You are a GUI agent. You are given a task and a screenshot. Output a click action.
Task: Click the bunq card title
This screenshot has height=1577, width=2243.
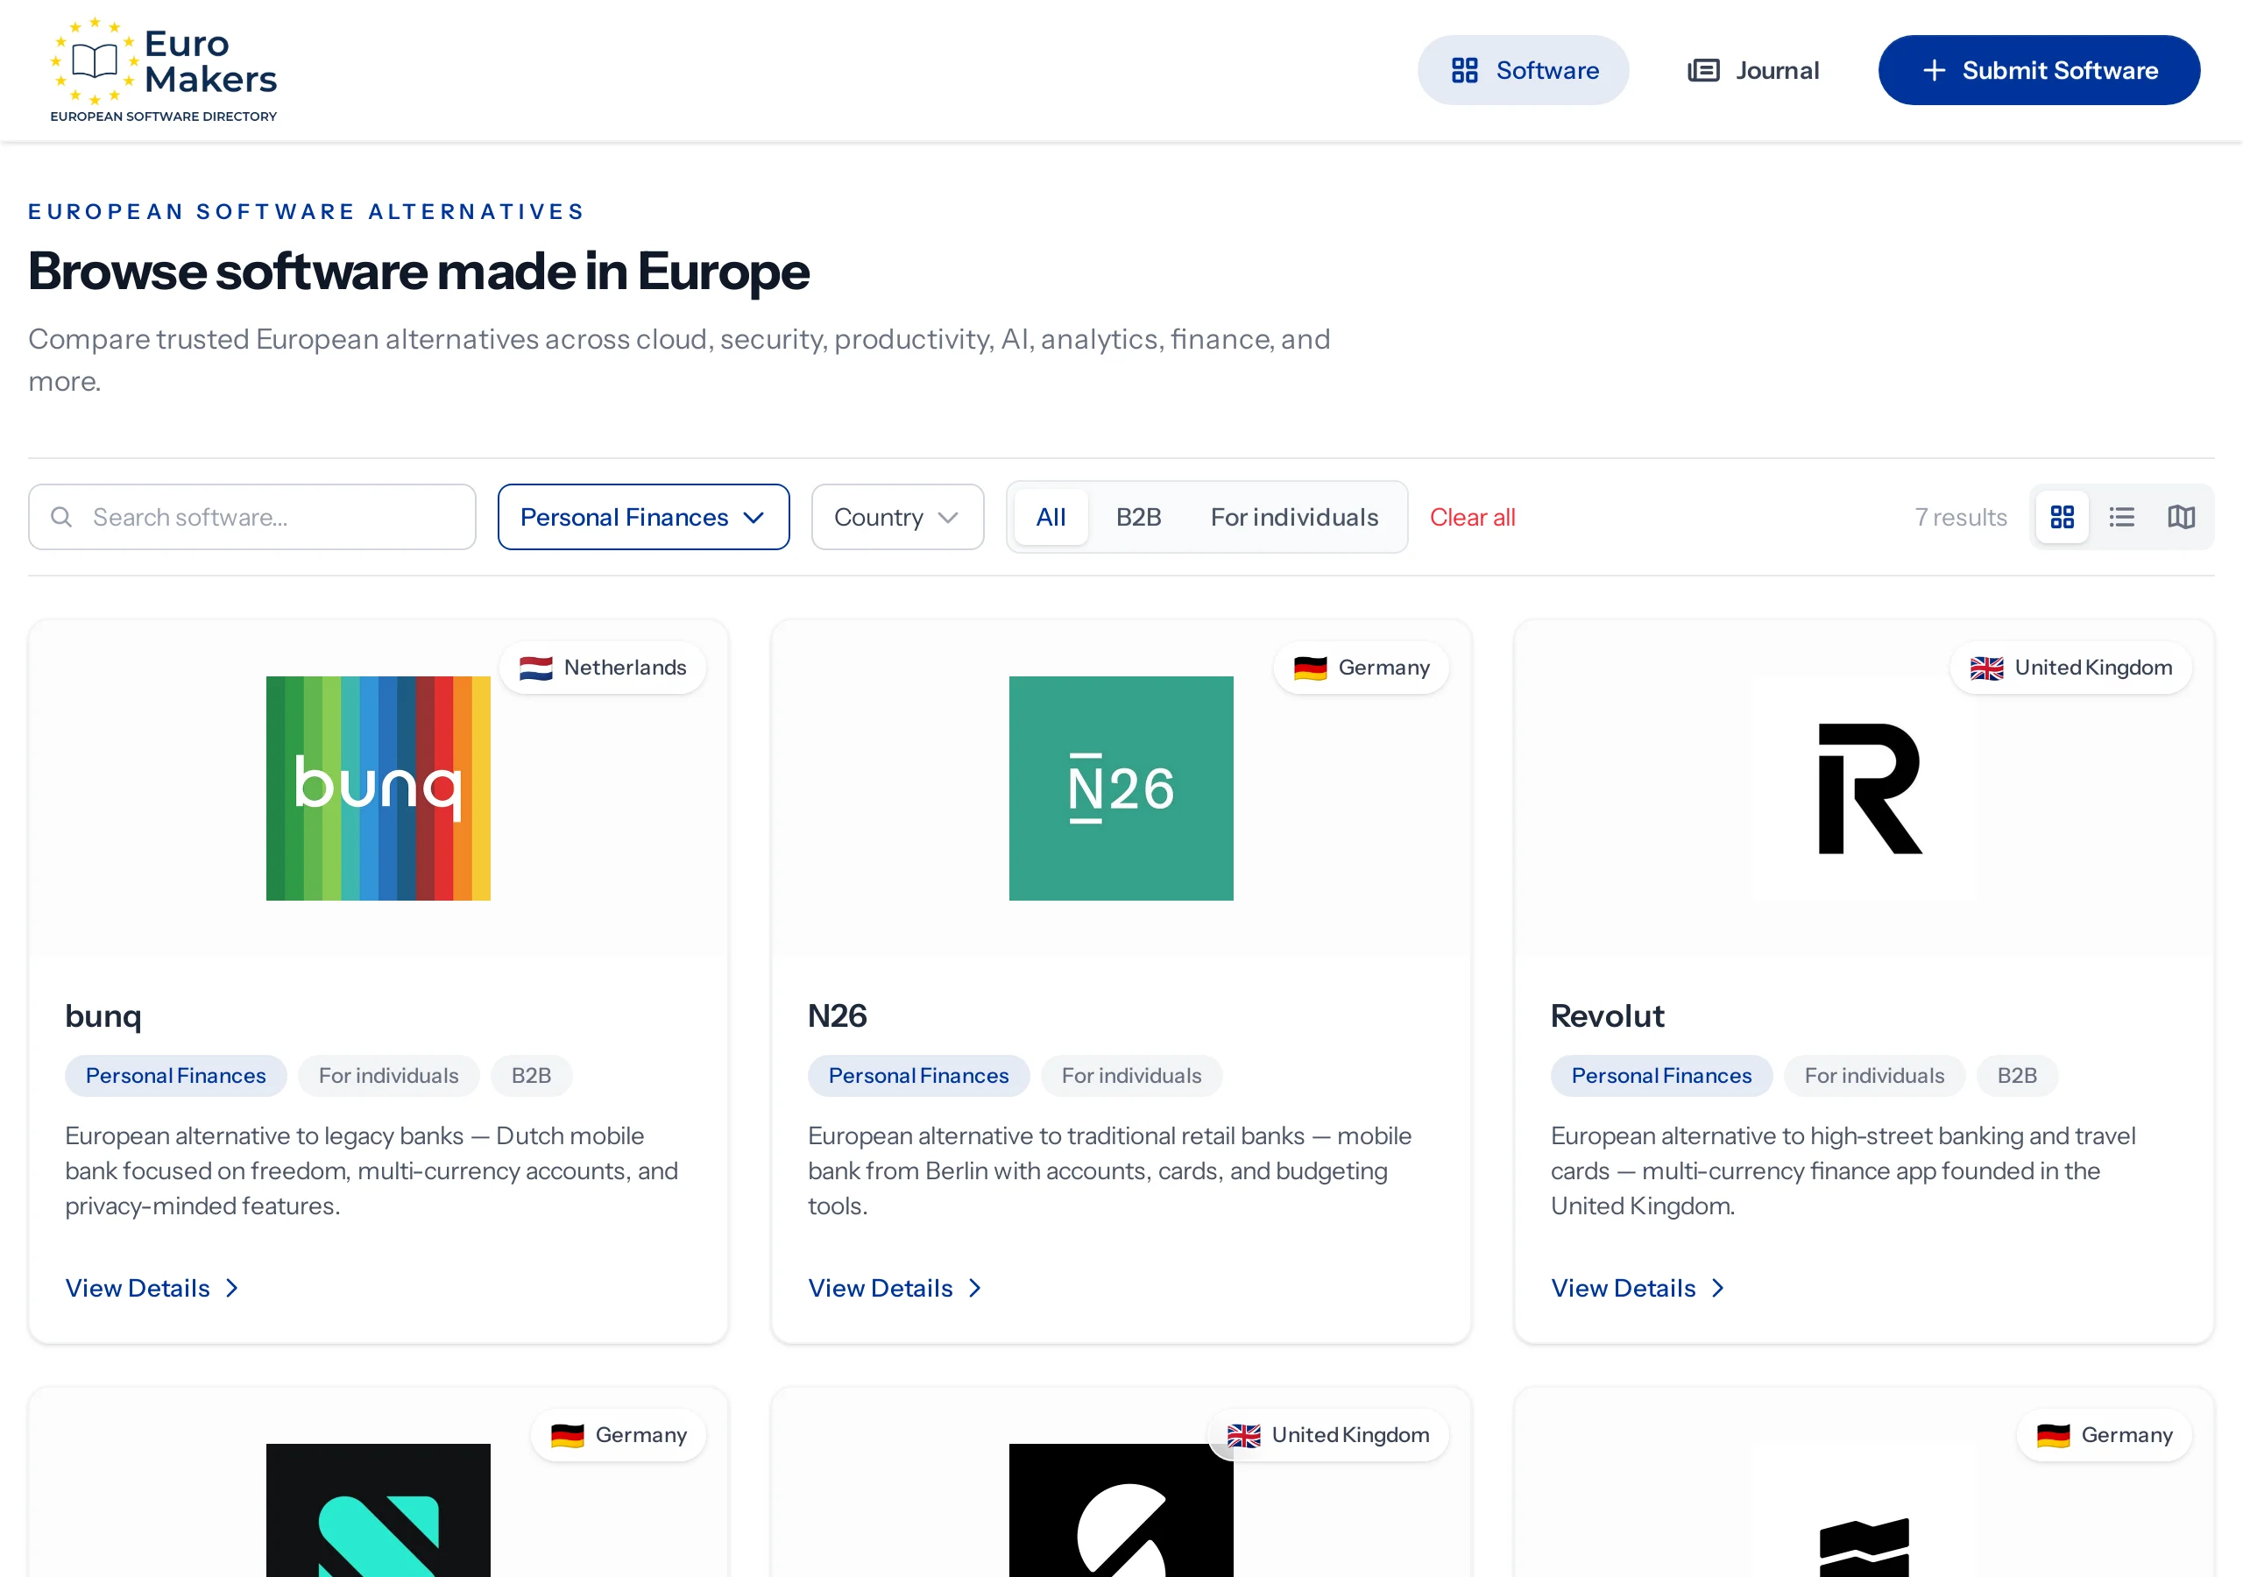click(x=103, y=1016)
